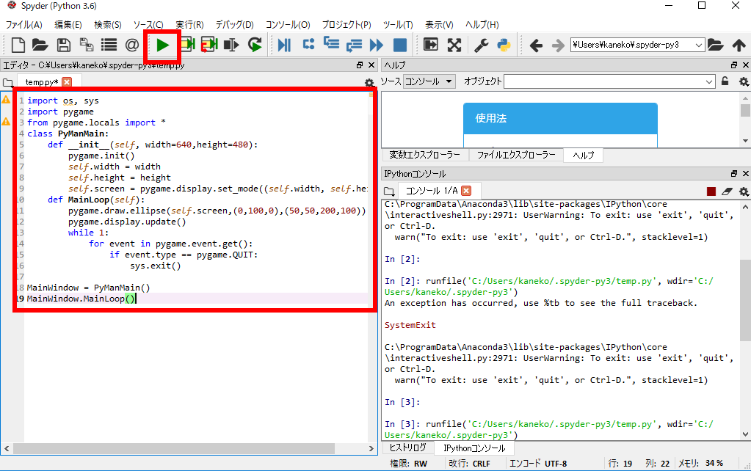Run selection or current line

(x=231, y=45)
